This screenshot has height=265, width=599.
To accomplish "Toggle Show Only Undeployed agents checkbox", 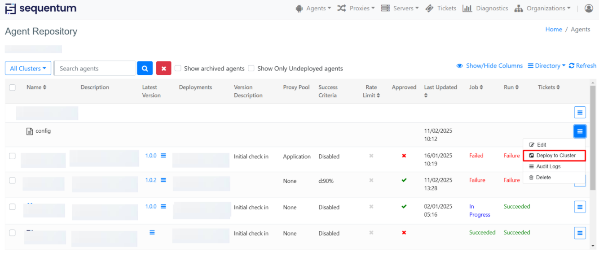I will [251, 68].
